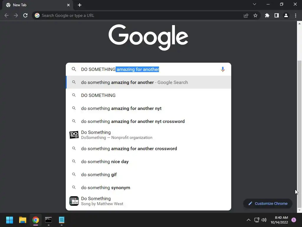The height and width of the screenshot is (227, 302).
Task: Click the voice search microphone icon
Action: point(223,69)
